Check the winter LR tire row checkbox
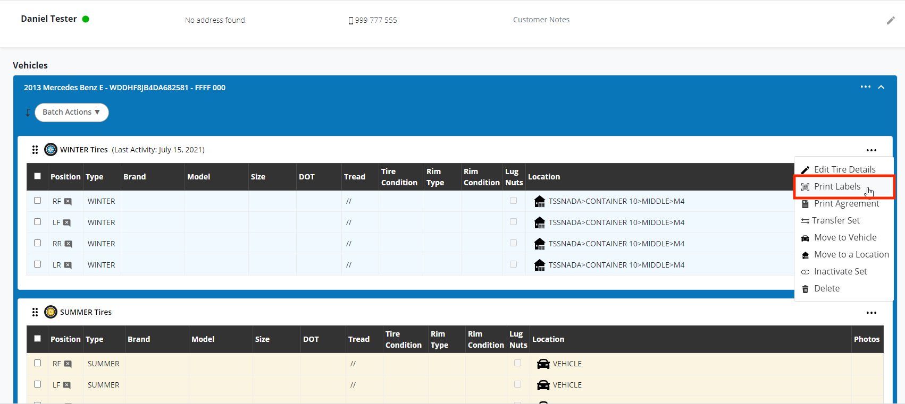 click(37, 264)
